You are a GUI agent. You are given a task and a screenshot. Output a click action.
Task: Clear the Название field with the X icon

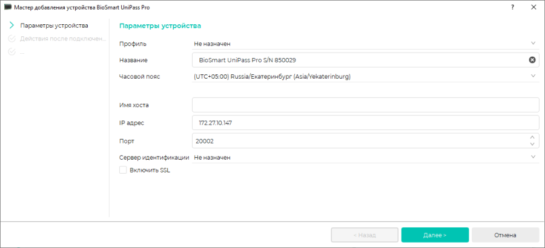click(532, 60)
